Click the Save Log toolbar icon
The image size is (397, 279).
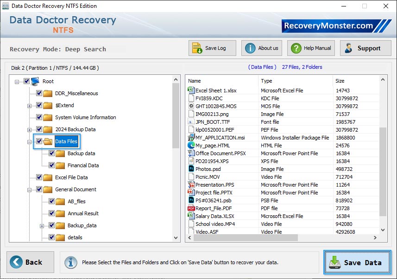pos(197,48)
